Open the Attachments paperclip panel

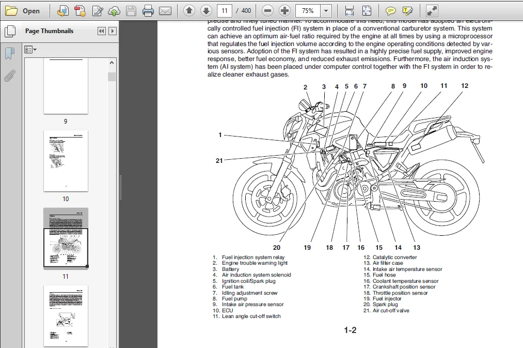[10, 76]
